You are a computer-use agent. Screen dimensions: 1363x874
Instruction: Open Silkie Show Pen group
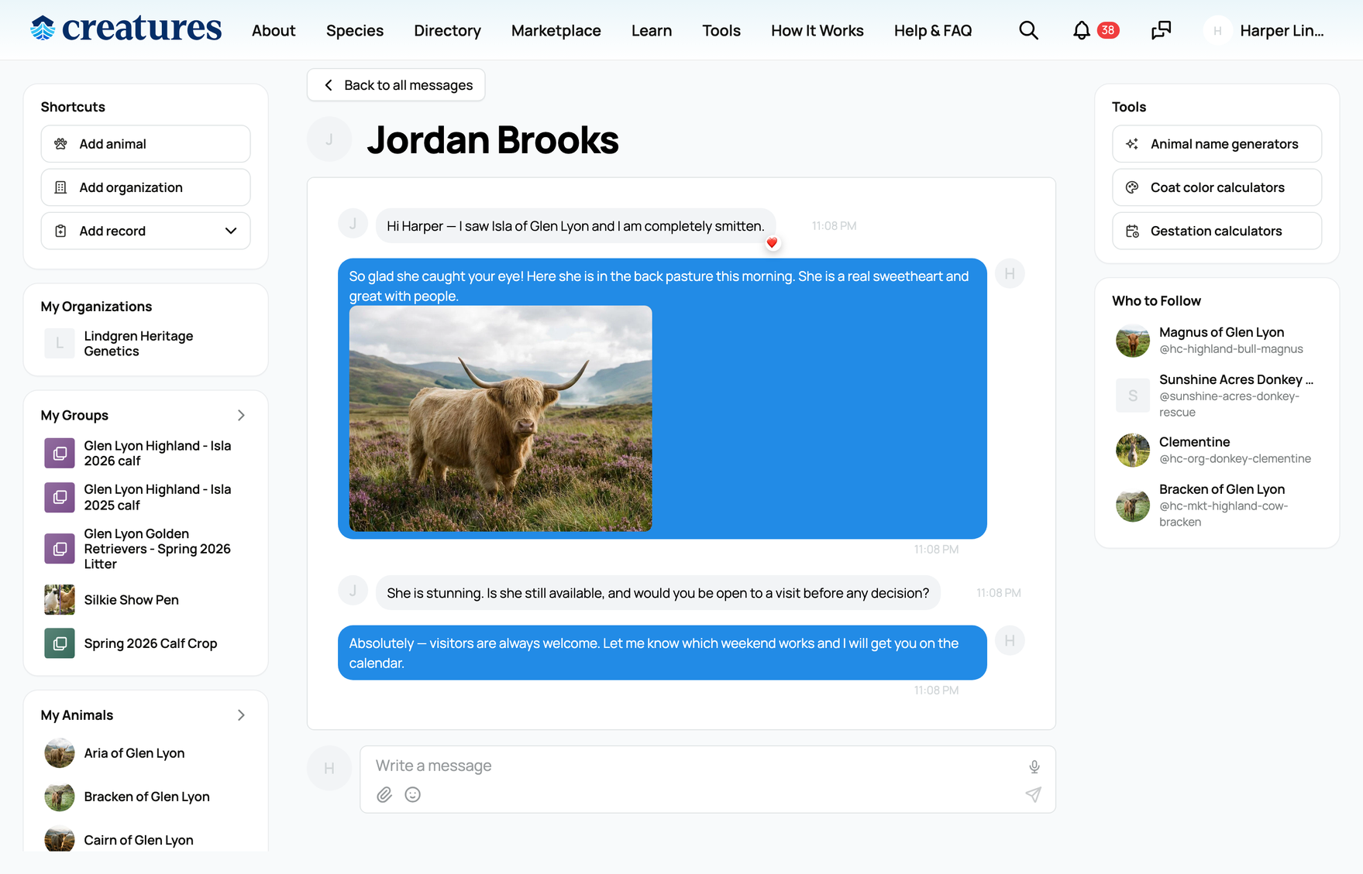pyautogui.click(x=131, y=600)
